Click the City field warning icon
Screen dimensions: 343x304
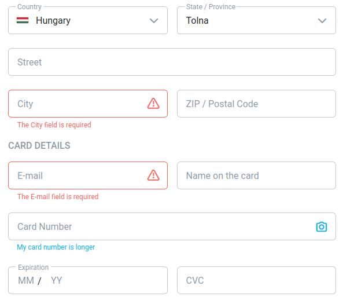153,104
